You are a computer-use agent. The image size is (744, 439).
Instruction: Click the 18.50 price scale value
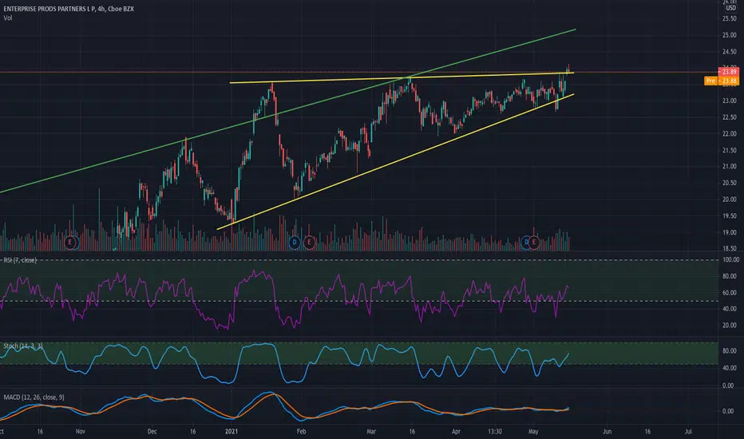pyautogui.click(x=730, y=248)
